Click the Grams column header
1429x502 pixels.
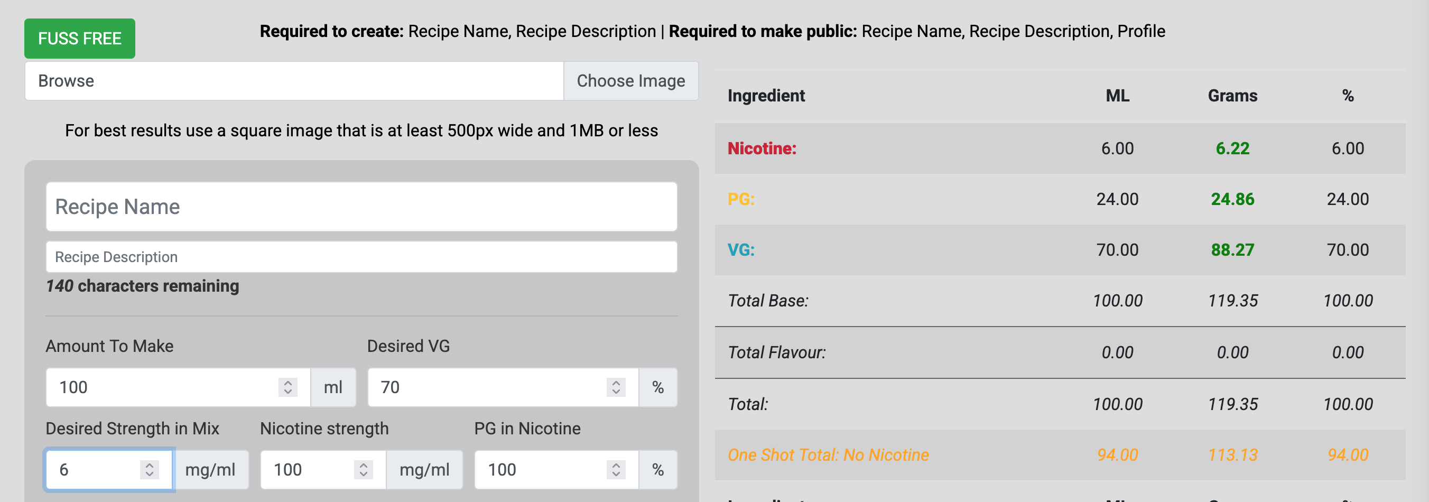pyautogui.click(x=1232, y=96)
